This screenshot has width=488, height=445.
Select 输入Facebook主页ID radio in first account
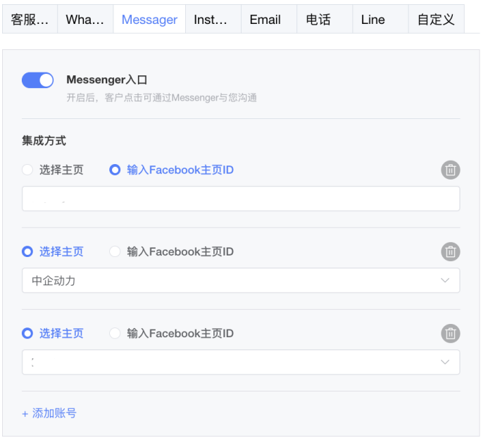point(115,170)
